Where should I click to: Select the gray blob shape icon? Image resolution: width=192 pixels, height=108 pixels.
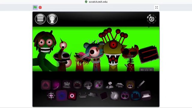click(x=93, y=95)
